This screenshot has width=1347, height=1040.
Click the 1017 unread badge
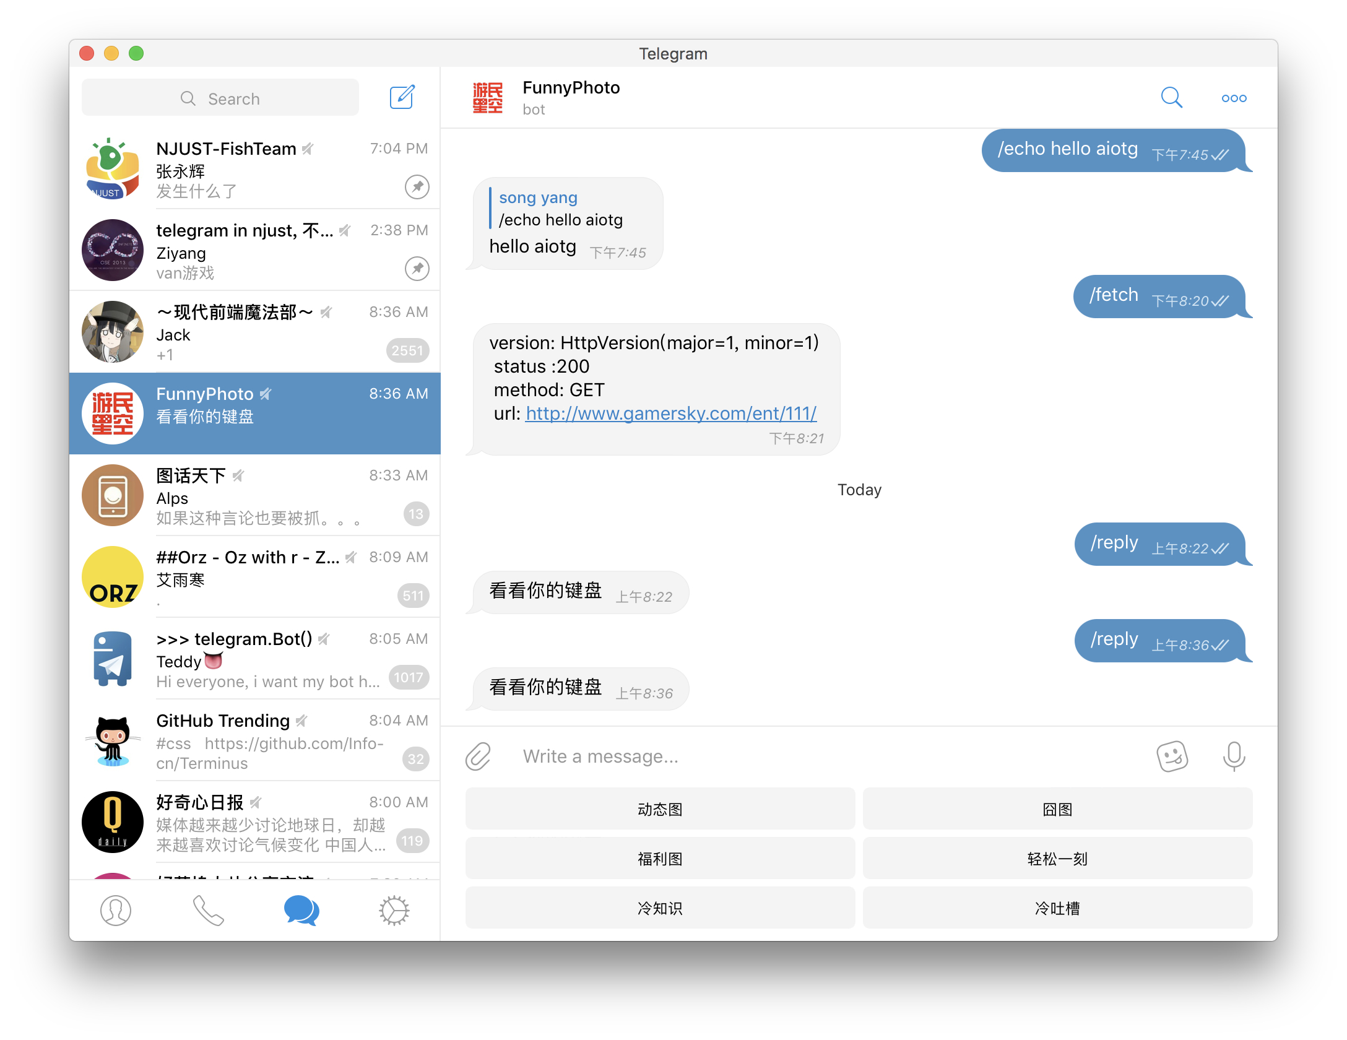click(409, 677)
